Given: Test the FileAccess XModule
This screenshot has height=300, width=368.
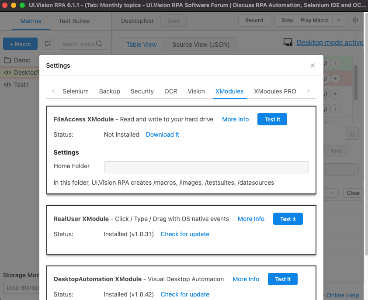Looking at the screenshot, I should 272,119.
